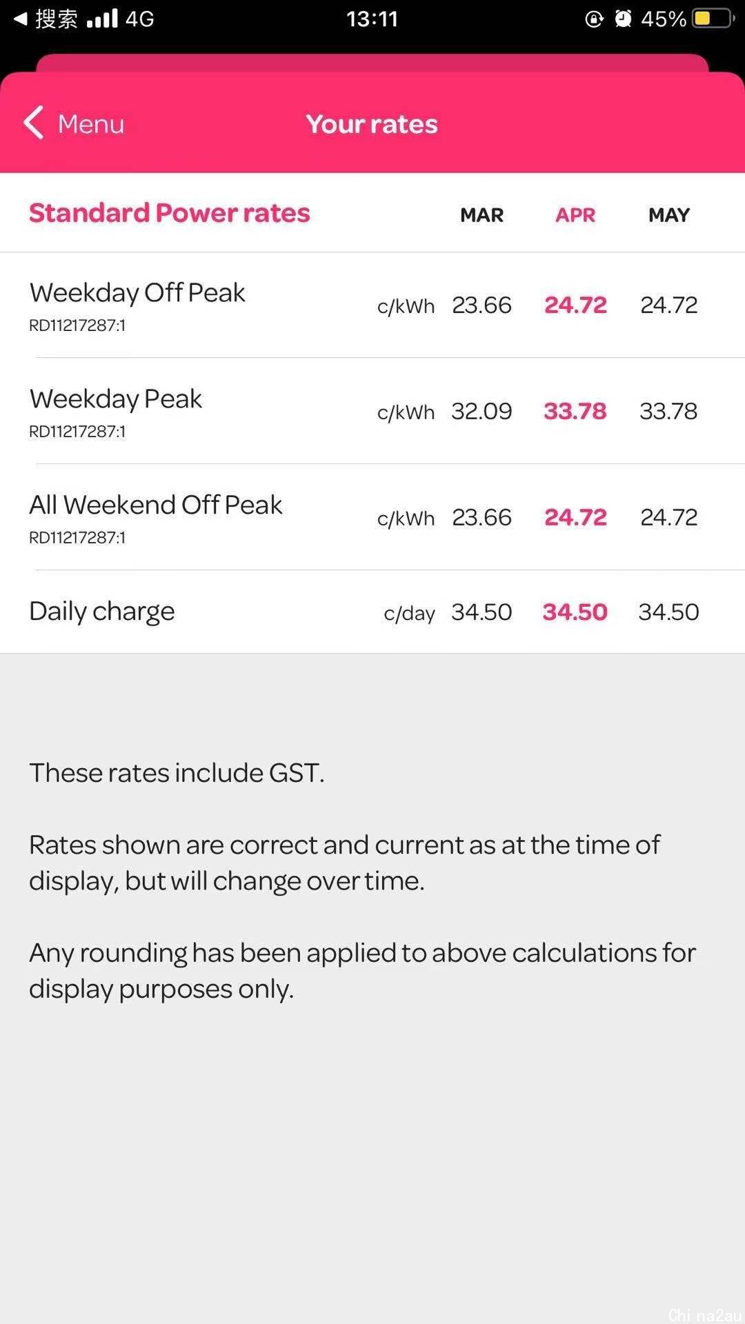This screenshot has width=745, height=1324.
Task: Open the All Weekend Off Peak row
Action: coord(372,517)
